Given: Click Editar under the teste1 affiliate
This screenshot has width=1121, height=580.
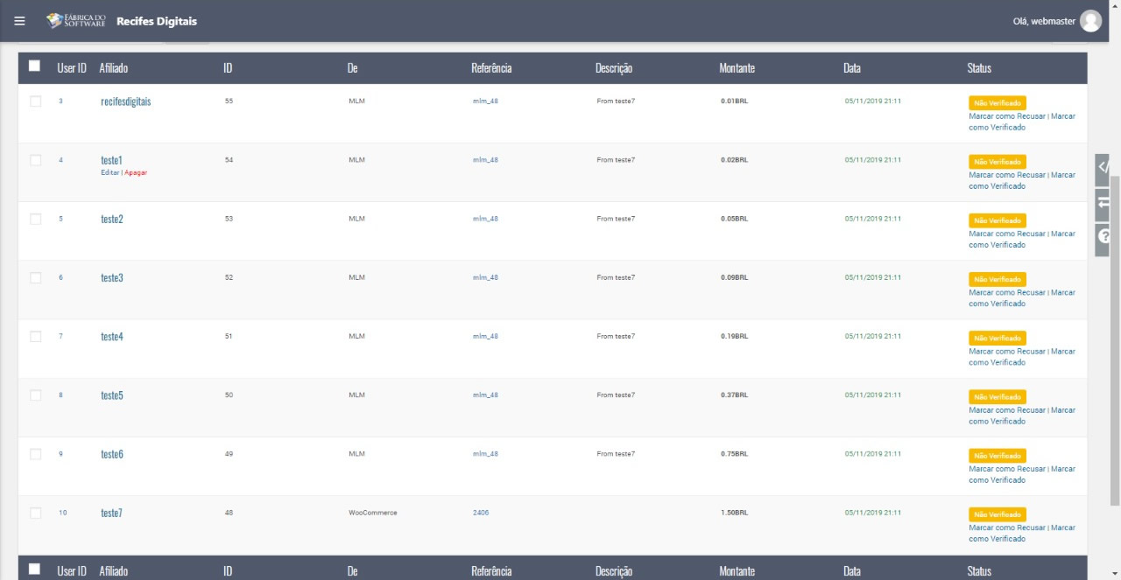Looking at the screenshot, I should 109,172.
